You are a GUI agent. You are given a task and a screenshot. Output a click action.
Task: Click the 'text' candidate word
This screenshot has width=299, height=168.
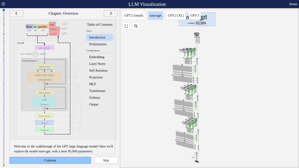pos(52,24)
